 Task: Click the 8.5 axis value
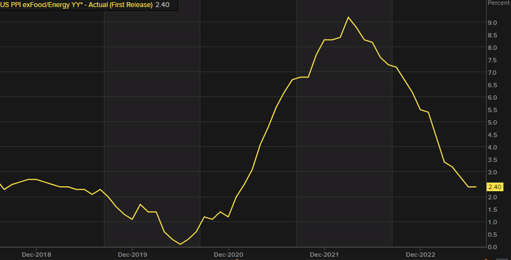493,35
